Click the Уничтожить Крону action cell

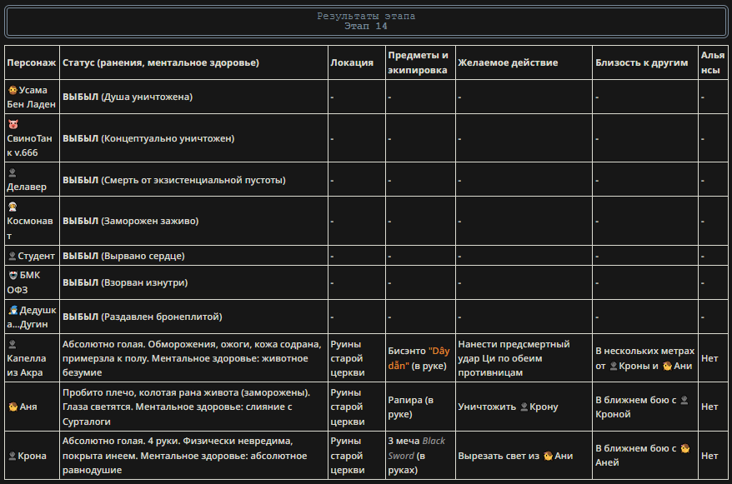click(x=524, y=407)
